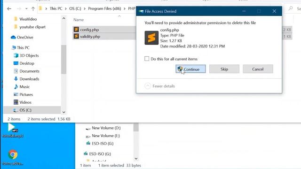This screenshot has height=169, width=301.
Task: Click the folder icon in address bar
Action: [x=40, y=8]
